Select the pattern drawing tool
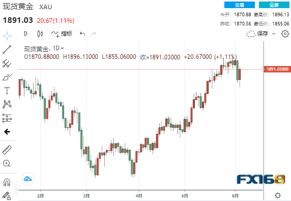 click(7, 104)
